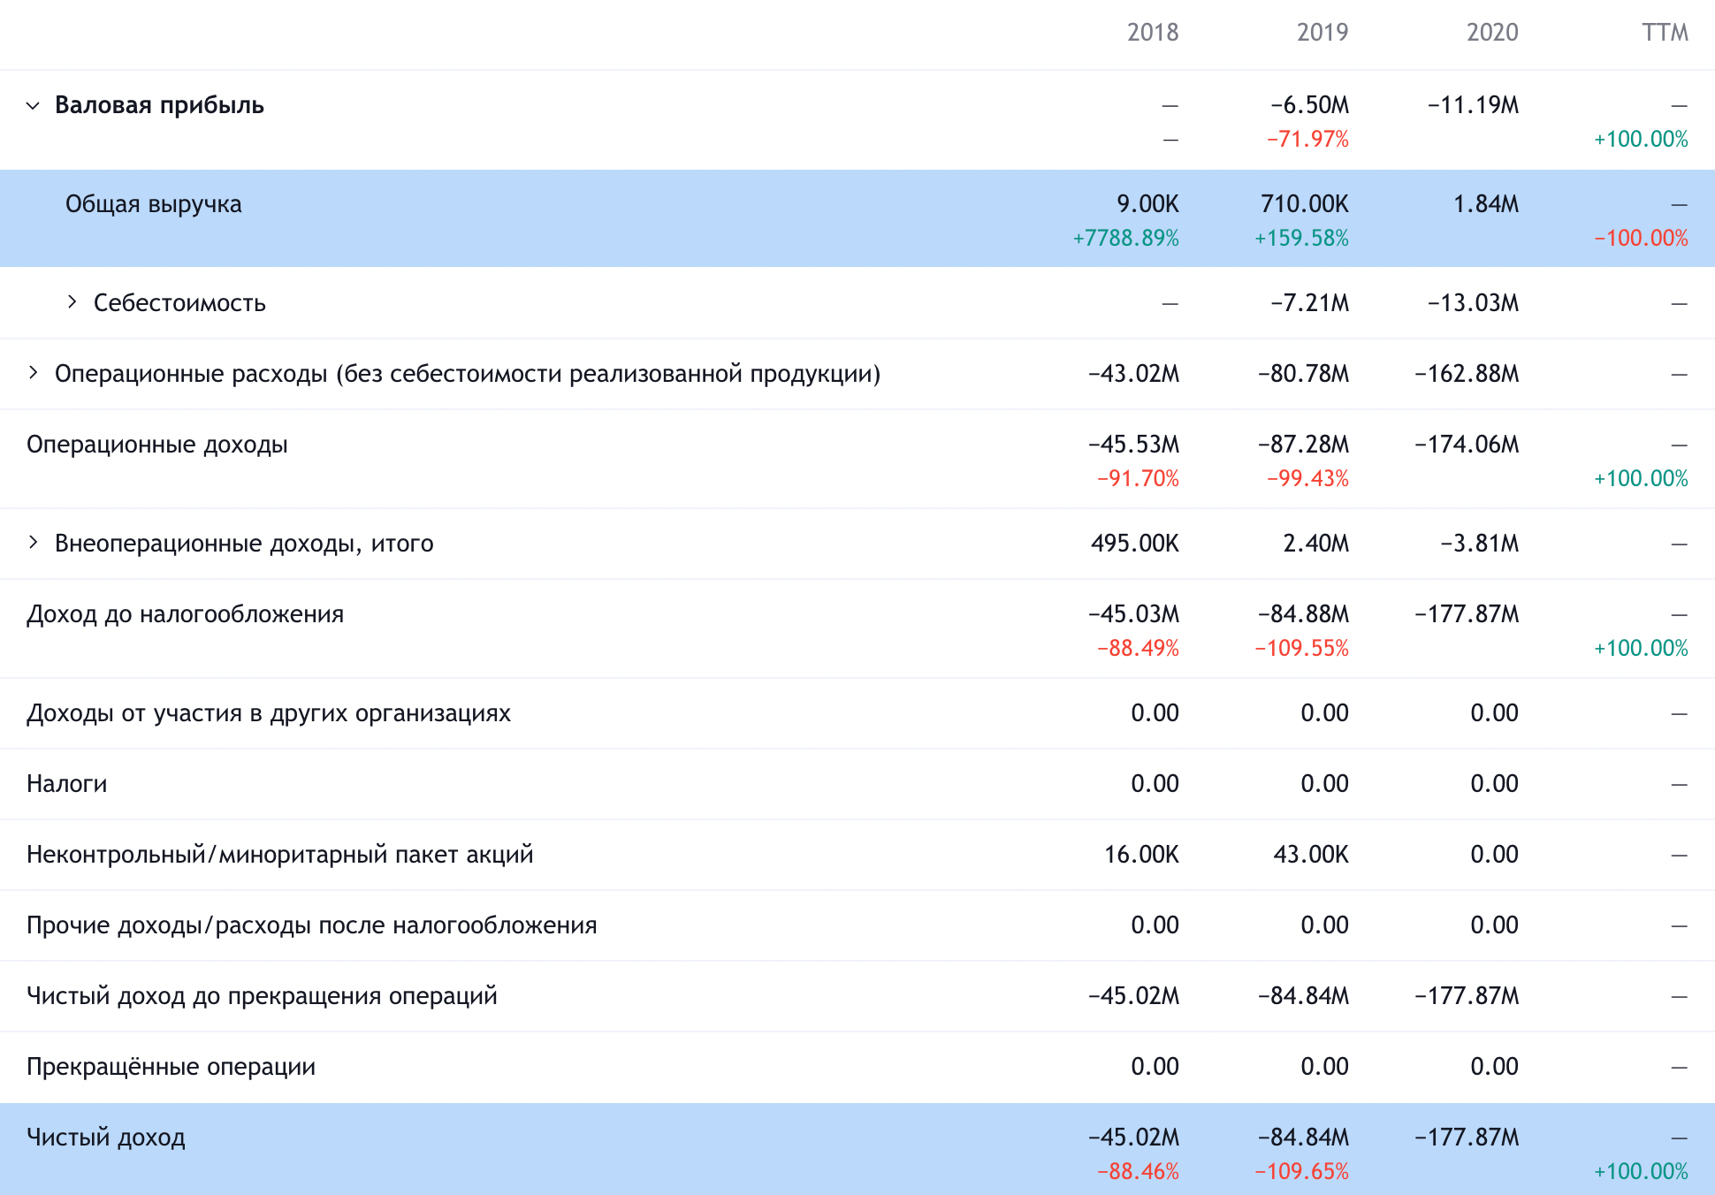Click the −174.06M operating income value
Screen dimensions: 1715x1195
point(1467,445)
